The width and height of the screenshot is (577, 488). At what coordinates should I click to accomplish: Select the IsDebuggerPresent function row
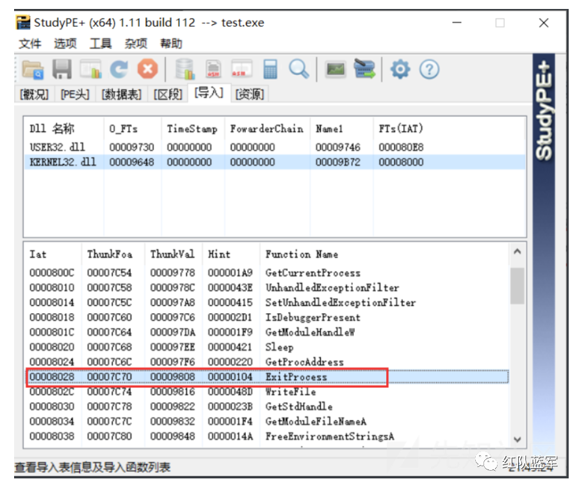(267, 317)
